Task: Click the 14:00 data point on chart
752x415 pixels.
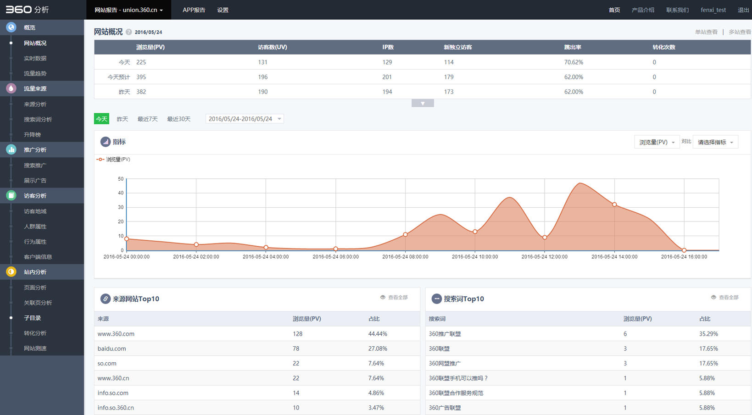Action: (x=614, y=205)
